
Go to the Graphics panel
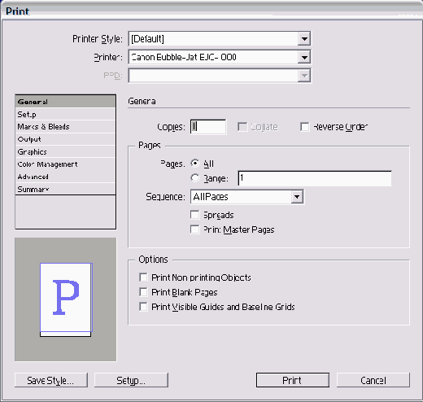(66, 151)
